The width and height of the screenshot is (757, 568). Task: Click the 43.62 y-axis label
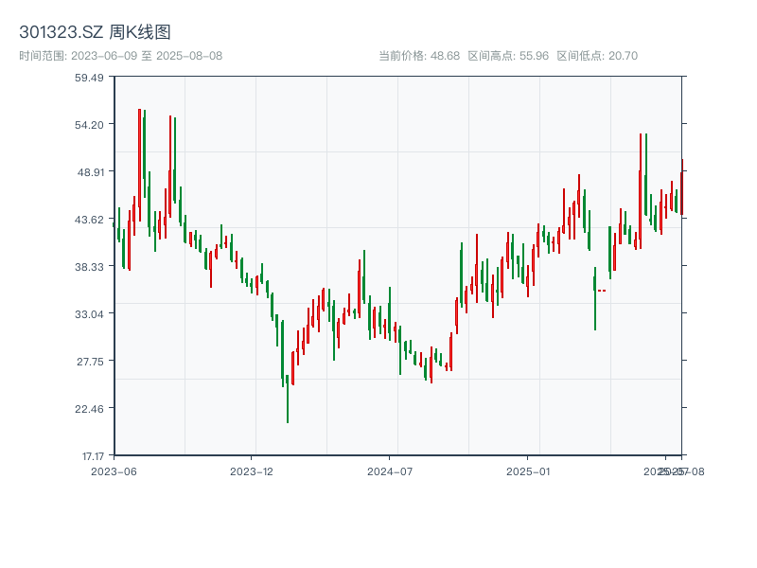coord(89,220)
